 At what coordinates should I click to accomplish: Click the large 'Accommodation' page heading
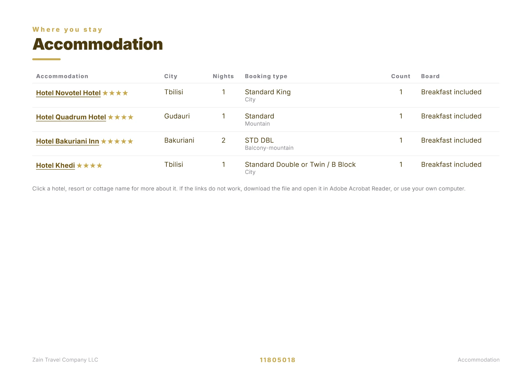point(98,44)
